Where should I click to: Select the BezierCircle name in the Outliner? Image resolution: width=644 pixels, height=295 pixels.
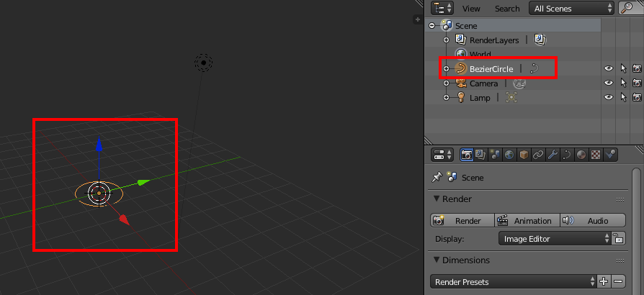click(491, 69)
